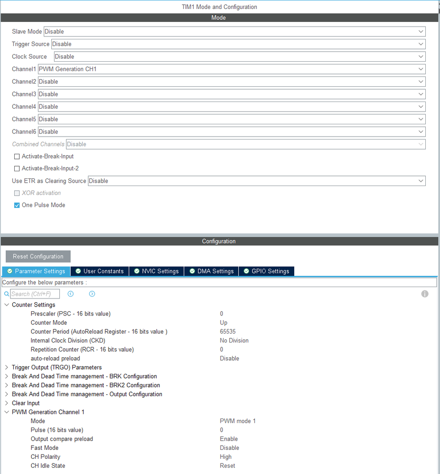Toggle Activate-Break-Input-2 checkbox
The width and height of the screenshot is (440, 474).
(17, 169)
